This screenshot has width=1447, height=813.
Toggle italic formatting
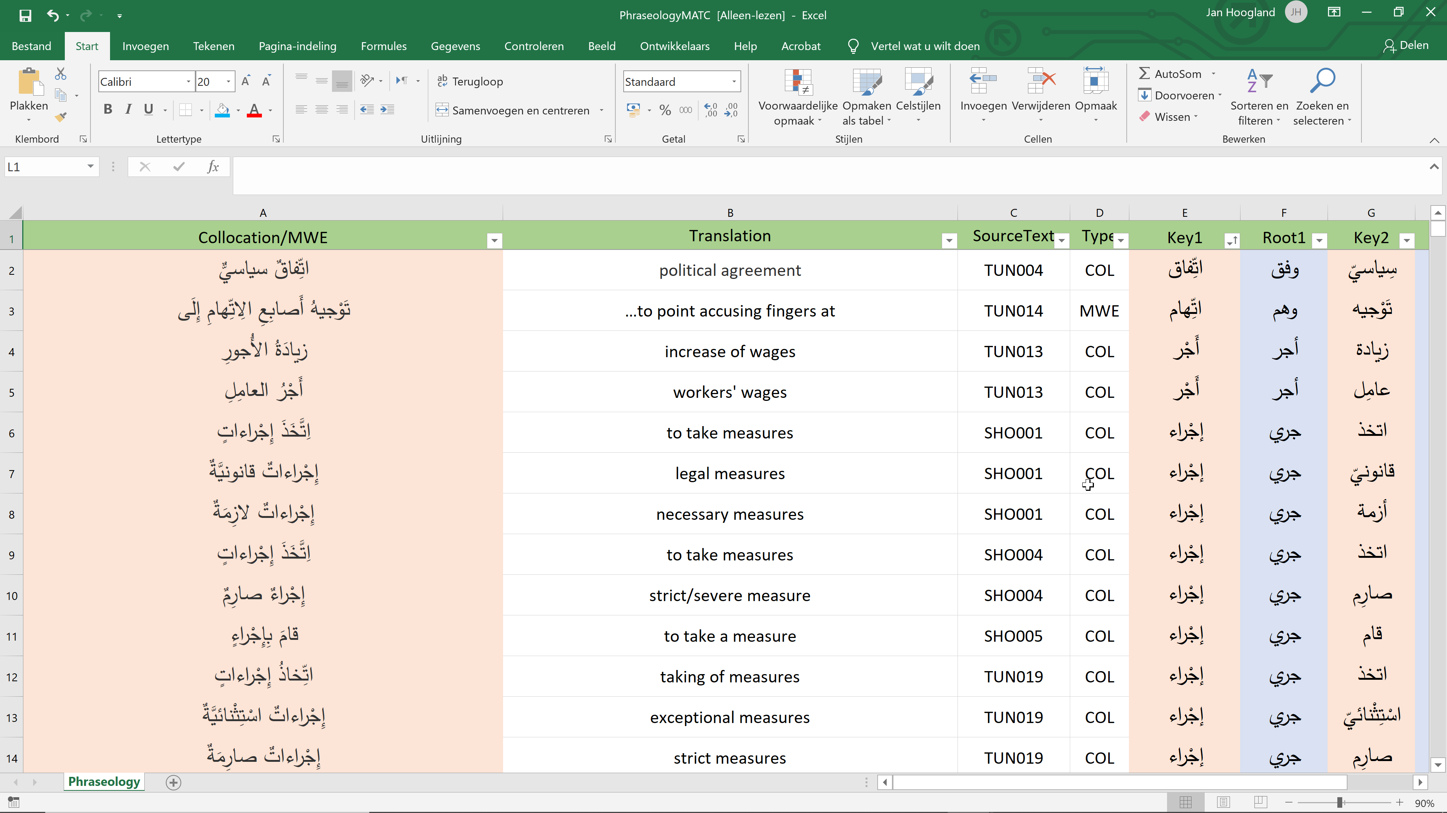pos(128,110)
